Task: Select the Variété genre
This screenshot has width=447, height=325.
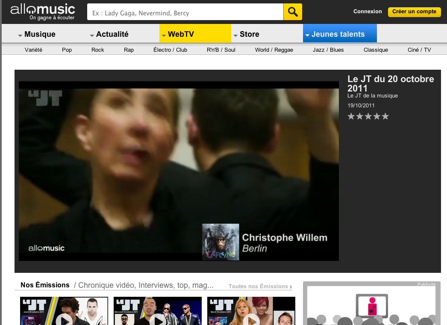Action: (x=33, y=50)
